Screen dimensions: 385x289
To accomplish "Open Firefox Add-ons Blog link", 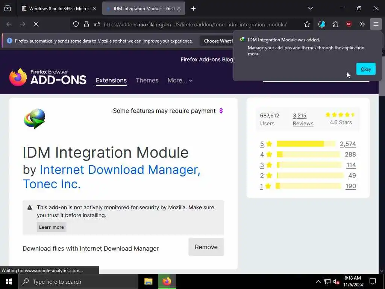I will pos(206,59).
